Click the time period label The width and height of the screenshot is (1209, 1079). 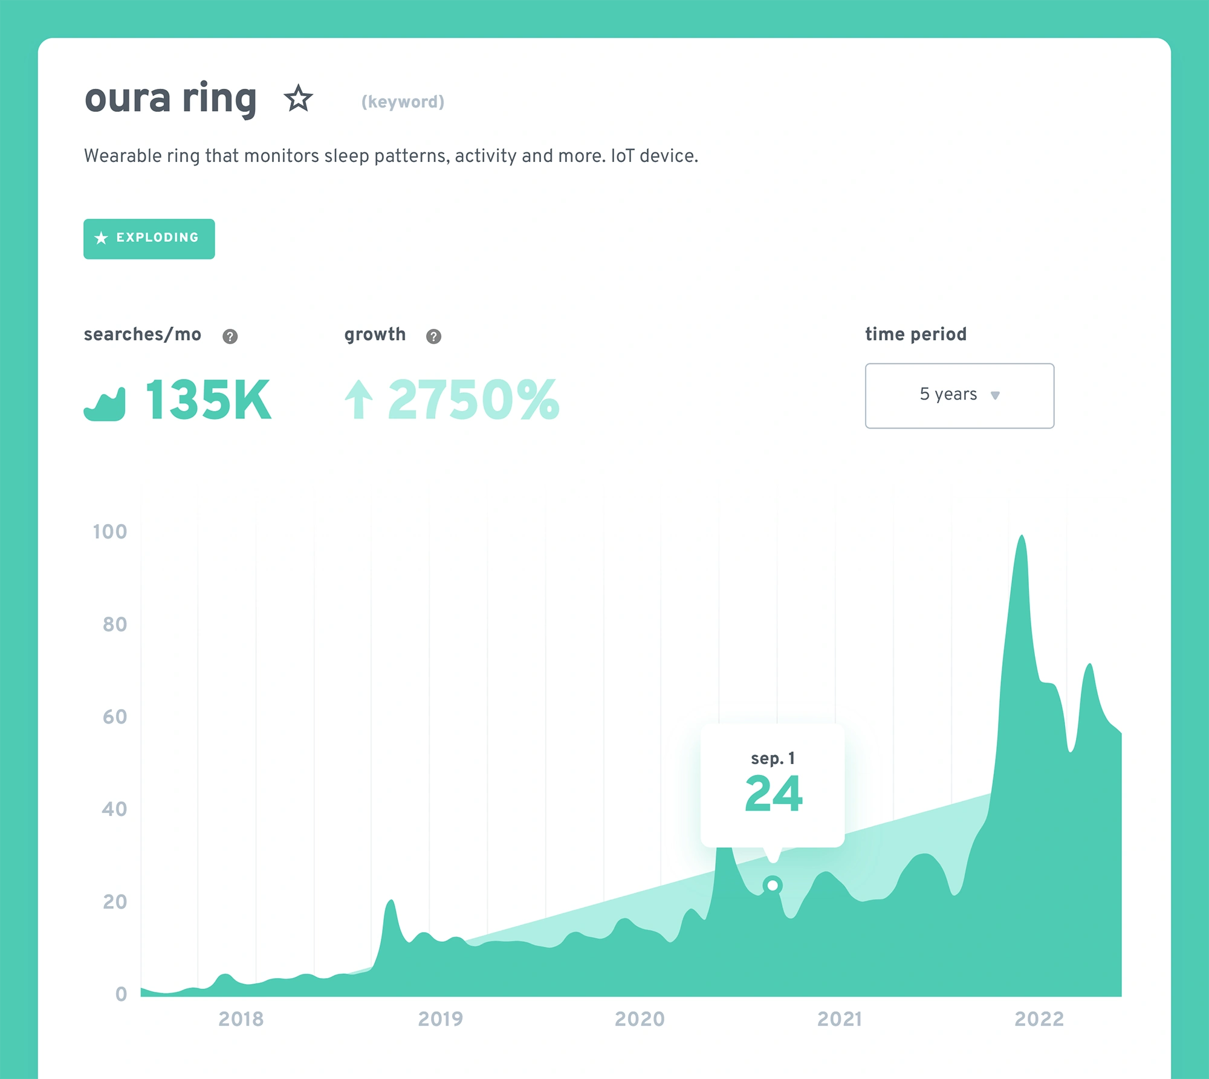[916, 334]
